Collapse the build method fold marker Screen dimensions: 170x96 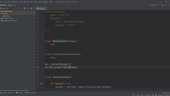pyautogui.click(x=44, y=84)
